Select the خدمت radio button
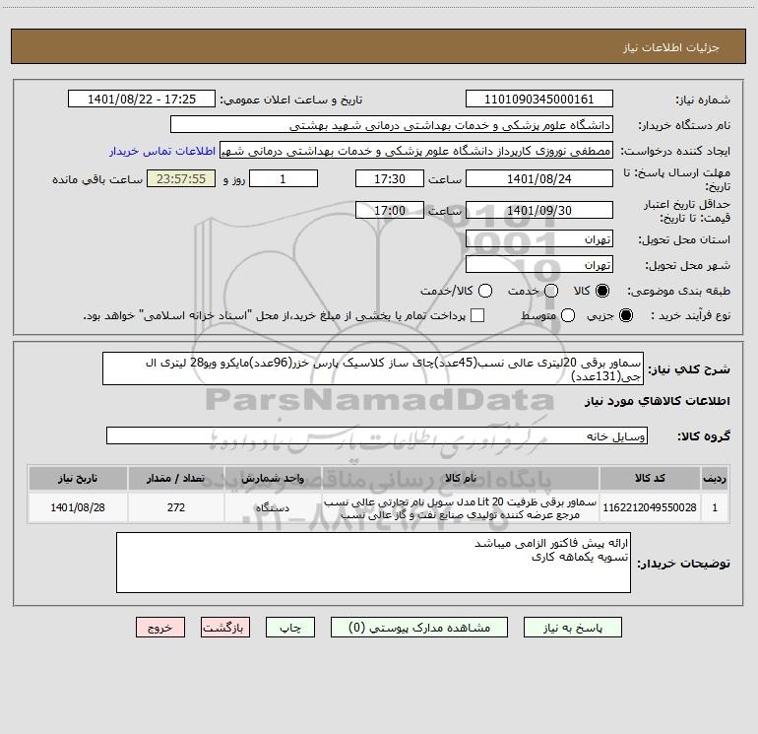758x734 pixels. (x=551, y=291)
